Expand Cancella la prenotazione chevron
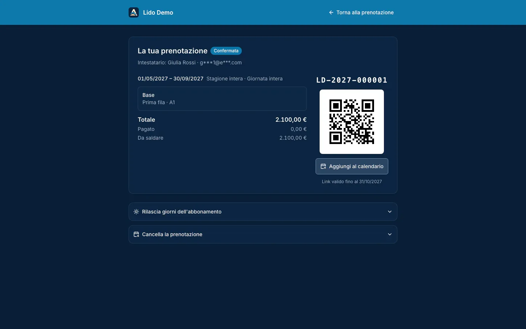Screen dimensions: 526x329 coord(390,234)
